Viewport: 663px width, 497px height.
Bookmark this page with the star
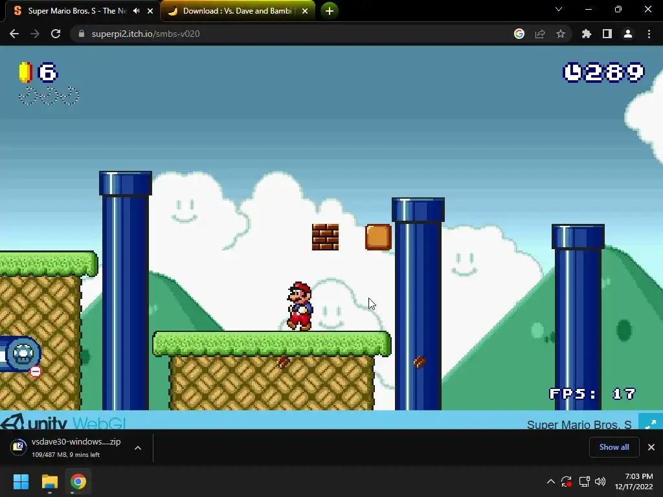(561, 34)
